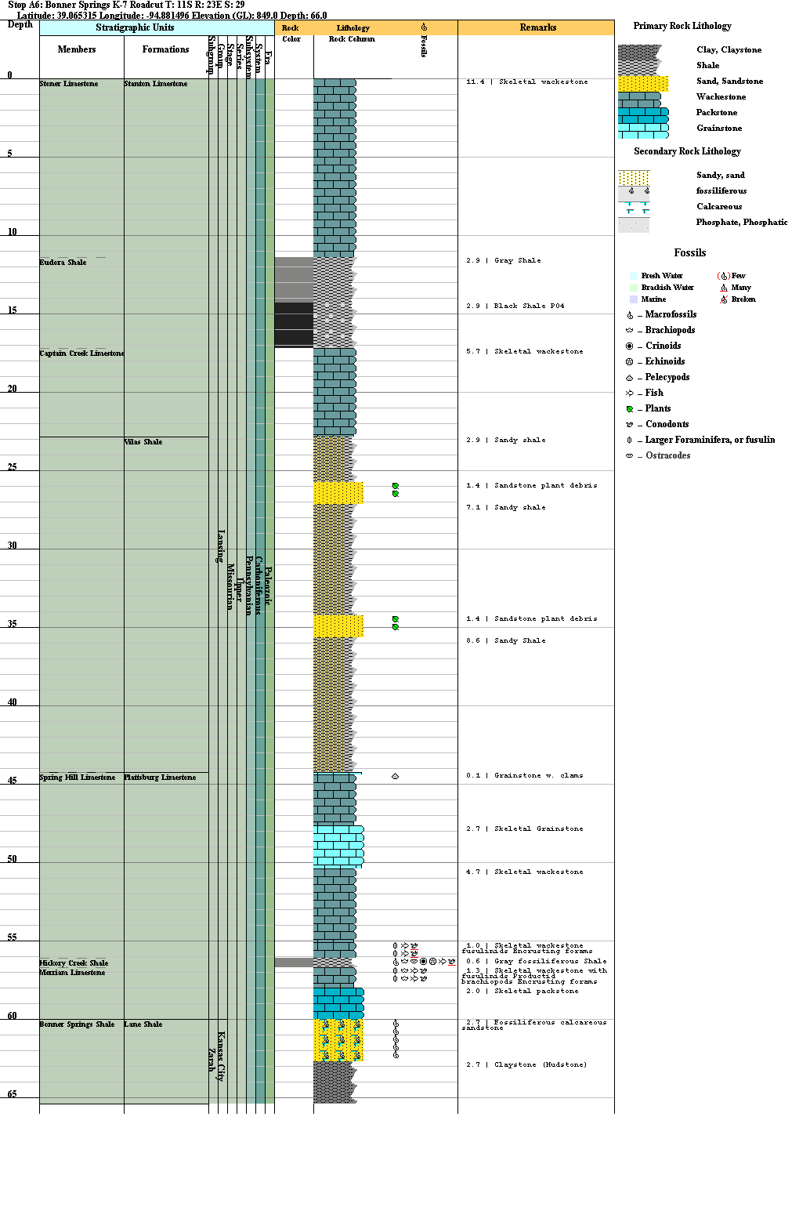The height and width of the screenshot is (1211, 810).
Task: Select the "0.1 | Grainstone w. clams" remark
Action: (x=525, y=775)
